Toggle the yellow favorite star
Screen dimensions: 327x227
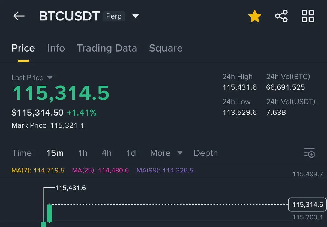click(255, 16)
